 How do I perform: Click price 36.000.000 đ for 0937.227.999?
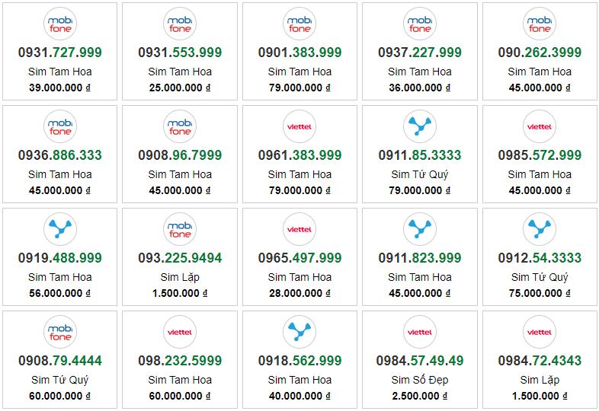point(419,88)
